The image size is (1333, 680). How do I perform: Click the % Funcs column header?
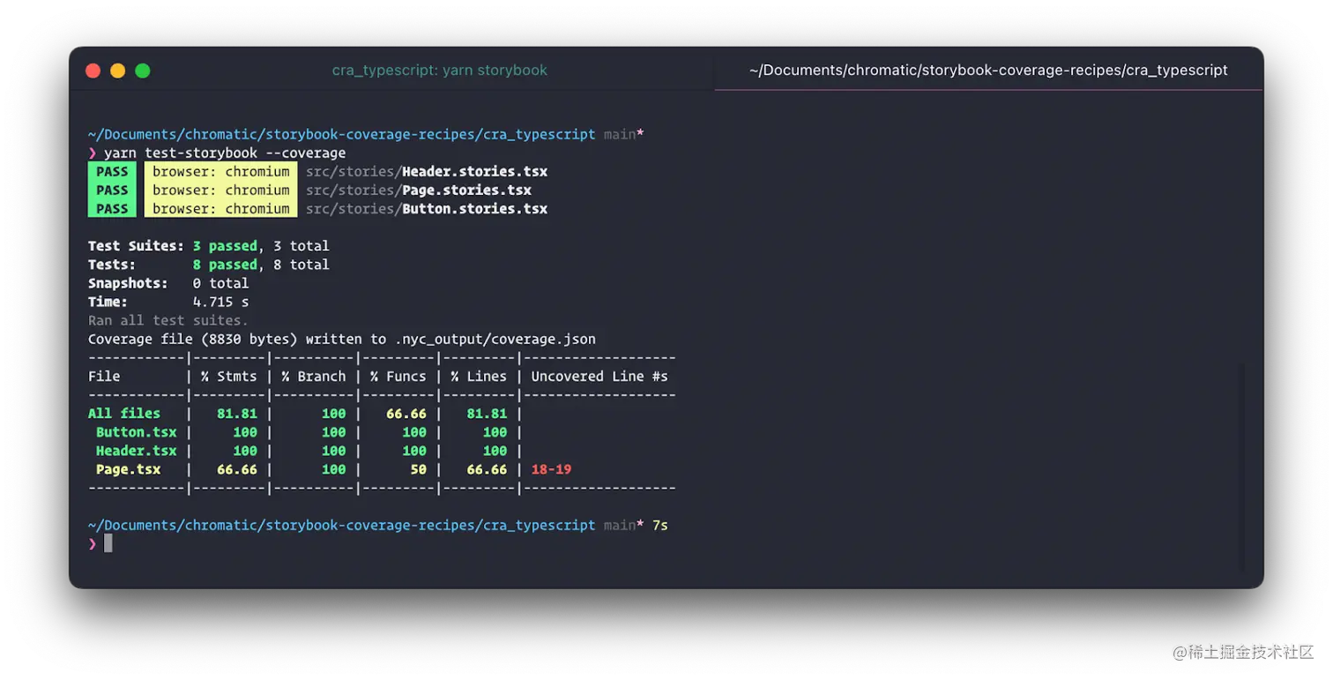coord(398,376)
